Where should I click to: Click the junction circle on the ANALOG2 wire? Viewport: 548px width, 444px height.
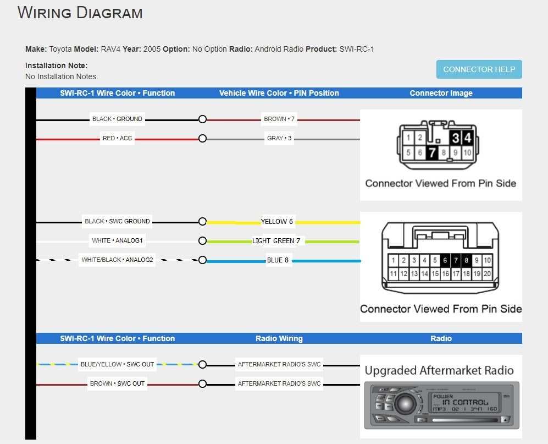[202, 260]
